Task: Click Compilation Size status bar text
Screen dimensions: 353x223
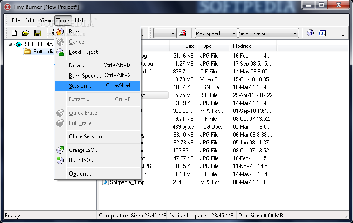Action: tap(133, 216)
